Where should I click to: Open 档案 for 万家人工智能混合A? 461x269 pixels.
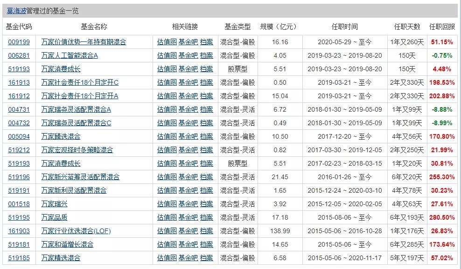tap(206, 55)
